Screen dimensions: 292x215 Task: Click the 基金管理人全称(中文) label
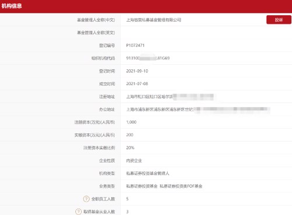click(96, 20)
